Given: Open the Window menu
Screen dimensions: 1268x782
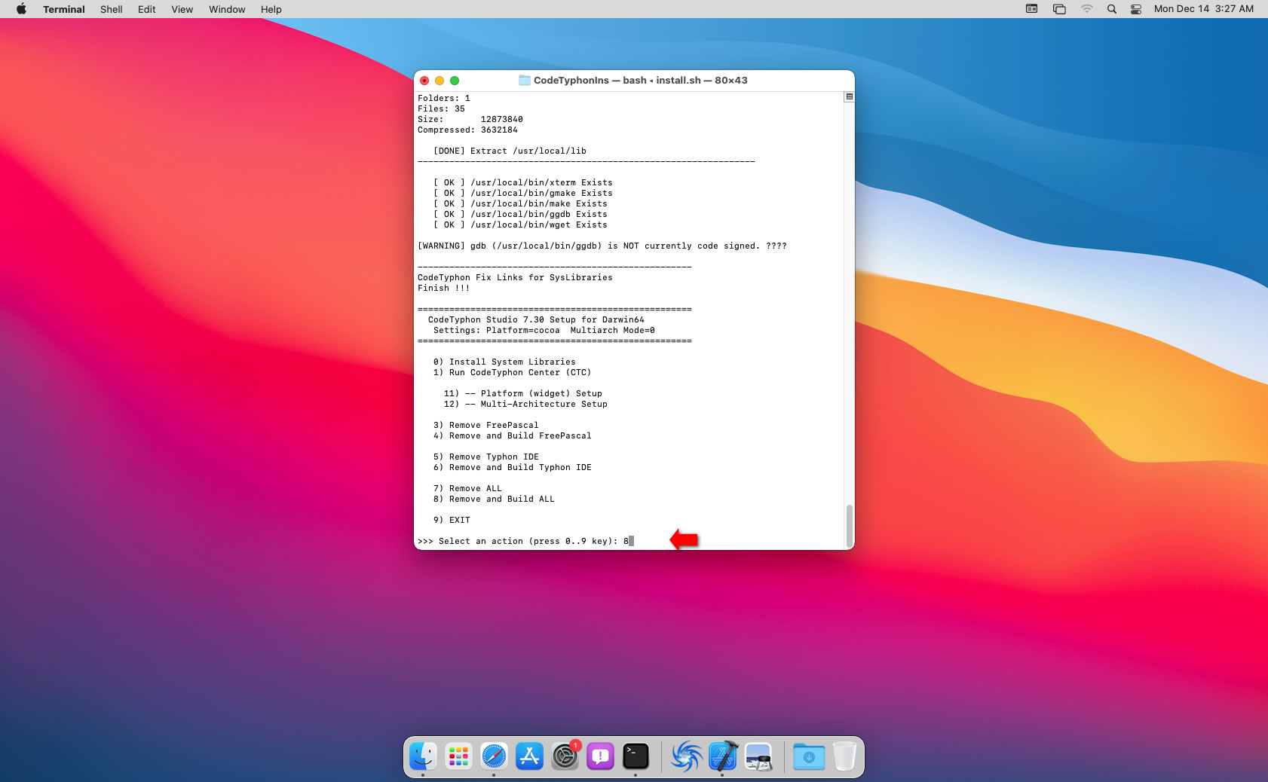Looking at the screenshot, I should point(227,9).
